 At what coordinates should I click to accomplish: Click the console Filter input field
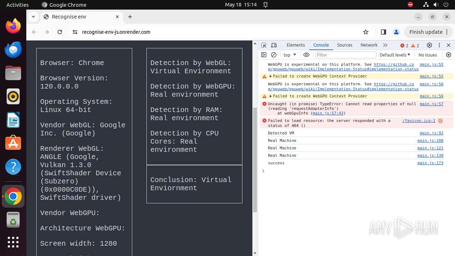(346, 55)
